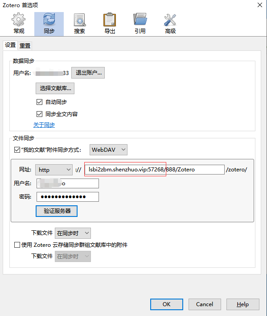Open the 搜索 (Search) preferences pane
The width and height of the screenshot is (267, 316).
coord(79,24)
